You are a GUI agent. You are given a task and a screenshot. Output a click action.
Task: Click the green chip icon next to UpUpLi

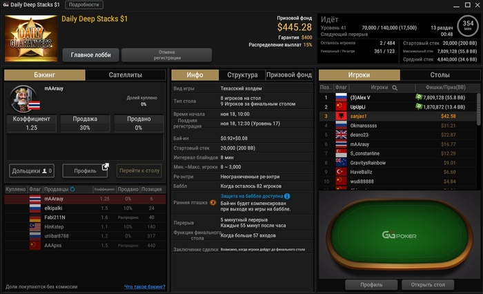click(x=419, y=106)
